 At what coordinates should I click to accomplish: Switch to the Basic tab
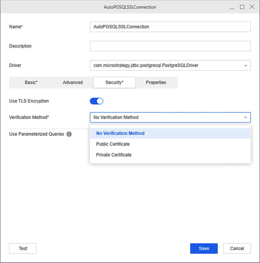[31, 82]
